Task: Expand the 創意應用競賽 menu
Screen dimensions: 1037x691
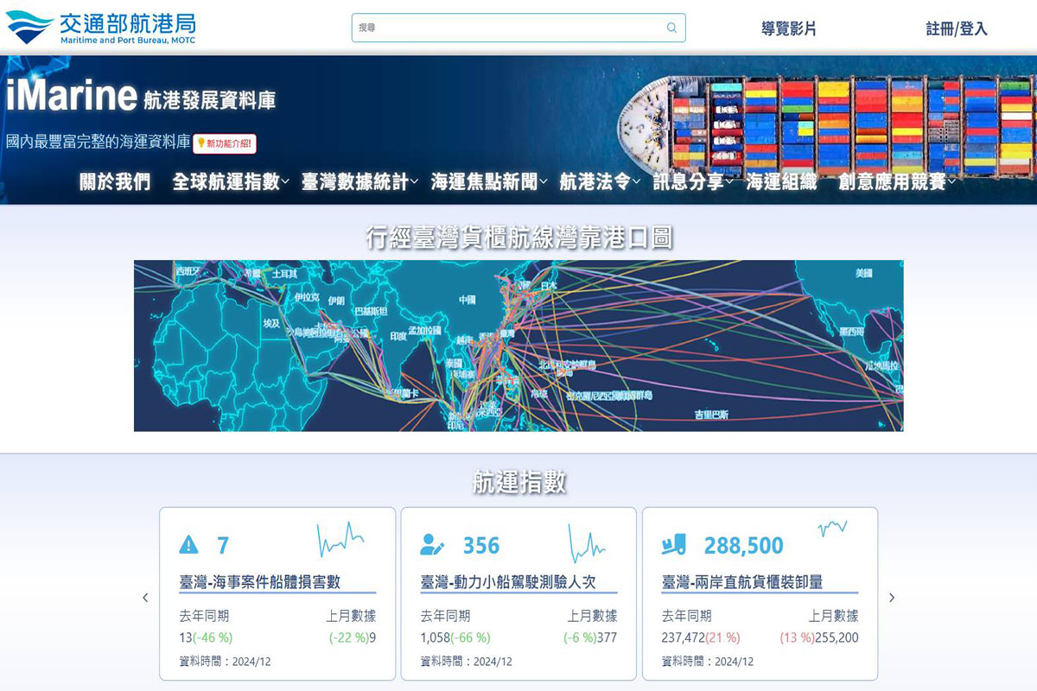Action: tap(898, 181)
